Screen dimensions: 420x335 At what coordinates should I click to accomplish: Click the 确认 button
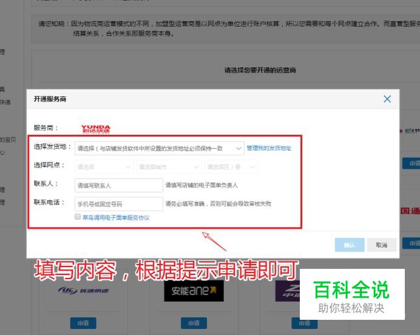click(x=350, y=245)
